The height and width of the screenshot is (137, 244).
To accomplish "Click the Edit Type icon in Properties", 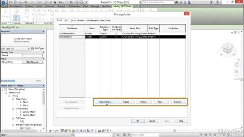I will 33,48.
